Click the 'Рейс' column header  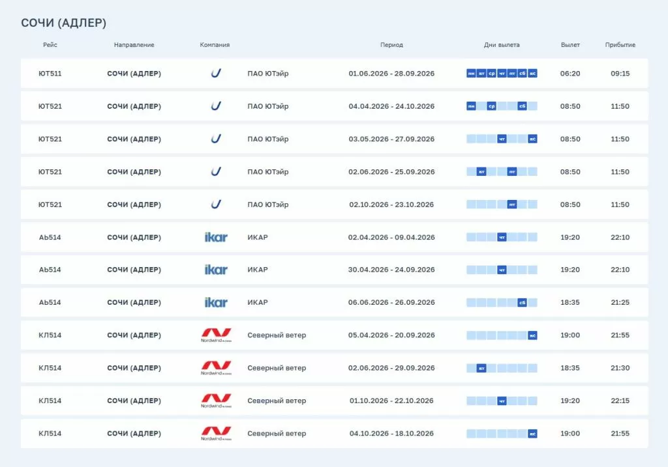pyautogui.click(x=50, y=45)
